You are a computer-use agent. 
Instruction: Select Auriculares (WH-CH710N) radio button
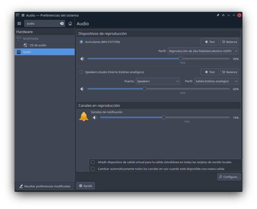pyautogui.click(x=82, y=42)
